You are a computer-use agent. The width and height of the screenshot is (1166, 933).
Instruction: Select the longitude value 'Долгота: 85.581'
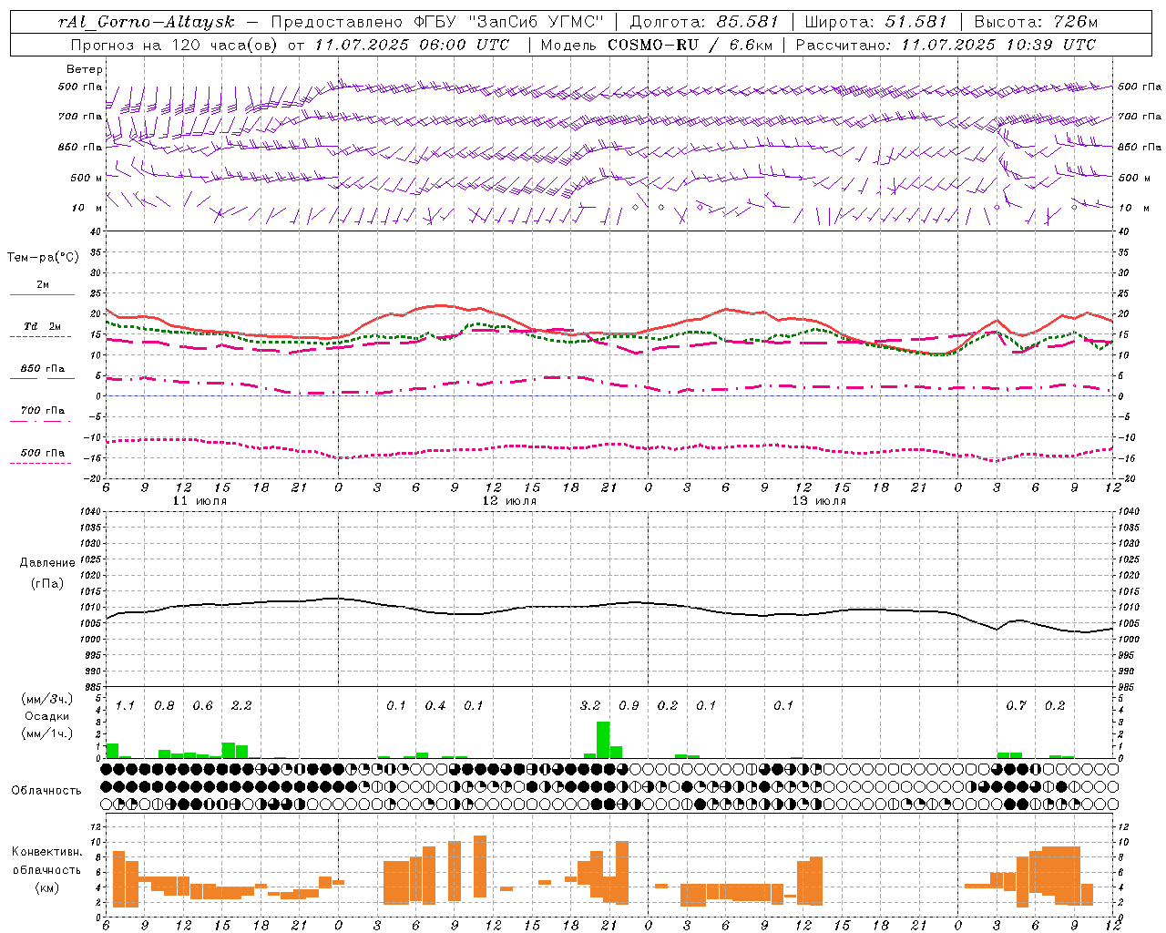pyautogui.click(x=704, y=22)
